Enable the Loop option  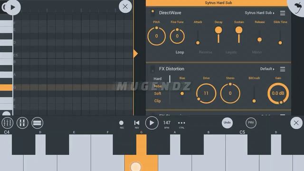[x=180, y=52]
